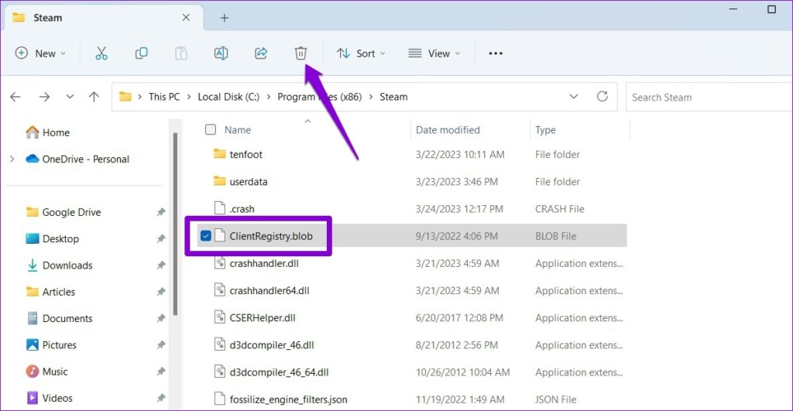Click the Cut scissors icon
The height and width of the screenshot is (411, 793).
point(101,53)
